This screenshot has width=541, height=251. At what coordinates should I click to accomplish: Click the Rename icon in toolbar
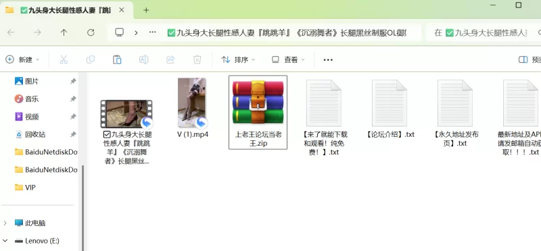(143, 59)
